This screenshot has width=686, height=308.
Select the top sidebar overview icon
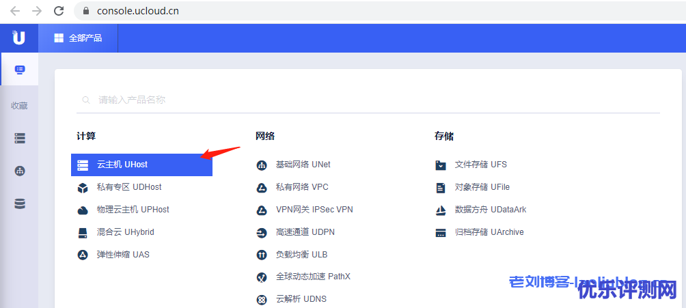pos(20,70)
